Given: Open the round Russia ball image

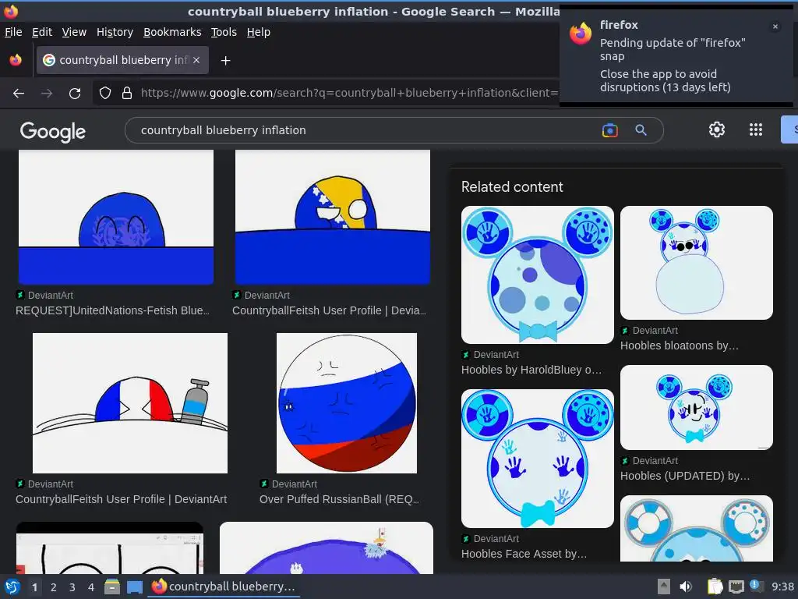Looking at the screenshot, I should tap(347, 403).
